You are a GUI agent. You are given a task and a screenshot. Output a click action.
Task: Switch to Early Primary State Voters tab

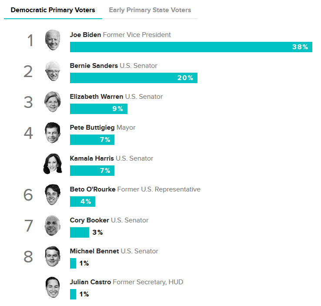coord(150,10)
